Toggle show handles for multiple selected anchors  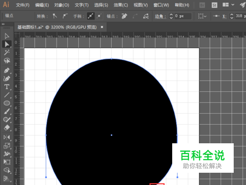tap(91, 16)
